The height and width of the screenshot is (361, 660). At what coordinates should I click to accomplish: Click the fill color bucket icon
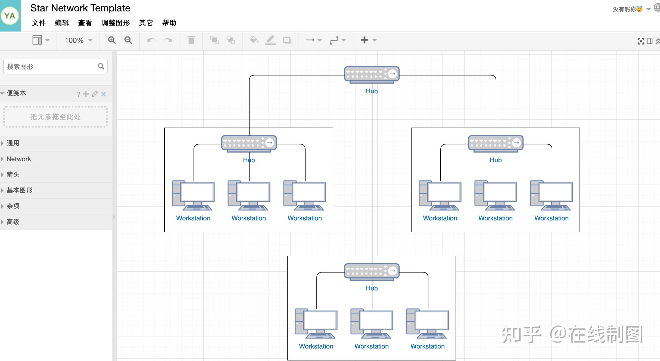click(254, 40)
